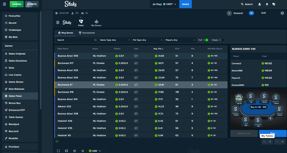
Task: Sort tables by Avg. Pot column
Action: 158,49
